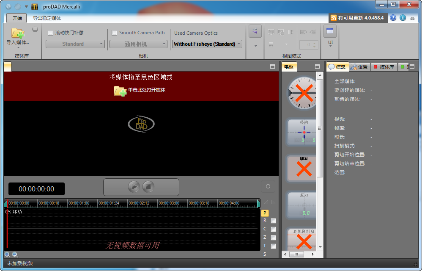The height and width of the screenshot is (271, 422).
Task: Click the folder icon to open media in preview
Action: tap(120, 91)
